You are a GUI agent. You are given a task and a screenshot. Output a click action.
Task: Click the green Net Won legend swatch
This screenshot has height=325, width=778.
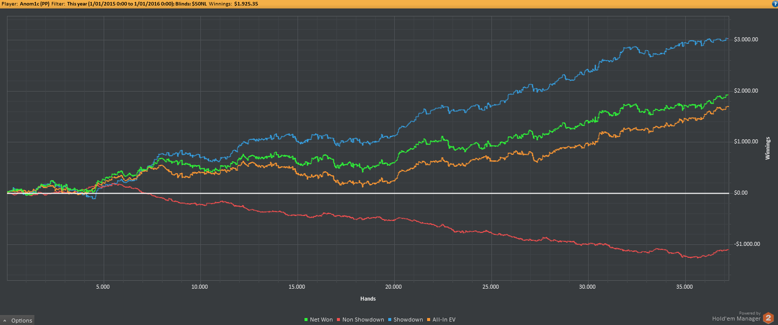click(x=306, y=320)
